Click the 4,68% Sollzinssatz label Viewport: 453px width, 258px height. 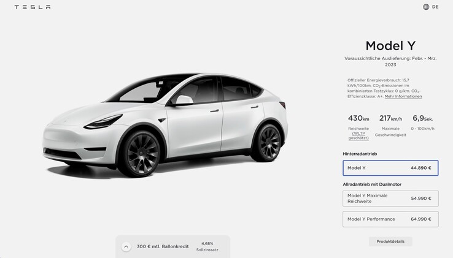coord(207,246)
